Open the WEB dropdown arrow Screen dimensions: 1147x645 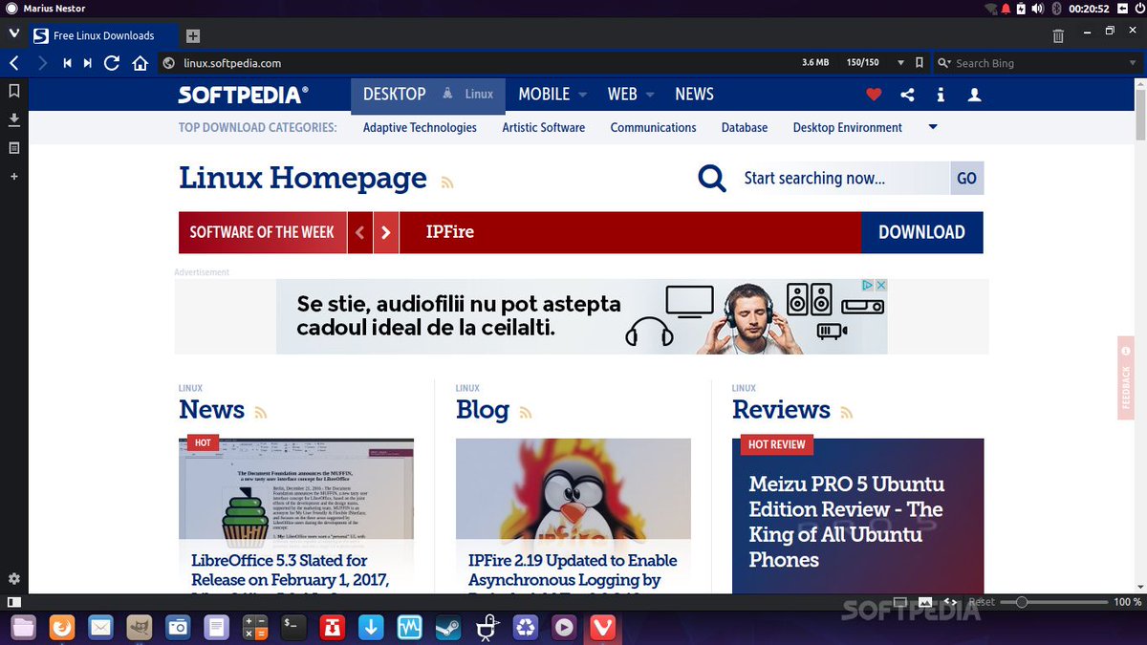(x=650, y=95)
